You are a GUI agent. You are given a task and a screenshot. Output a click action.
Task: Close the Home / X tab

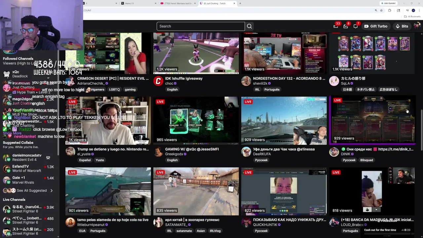pos(156,3)
